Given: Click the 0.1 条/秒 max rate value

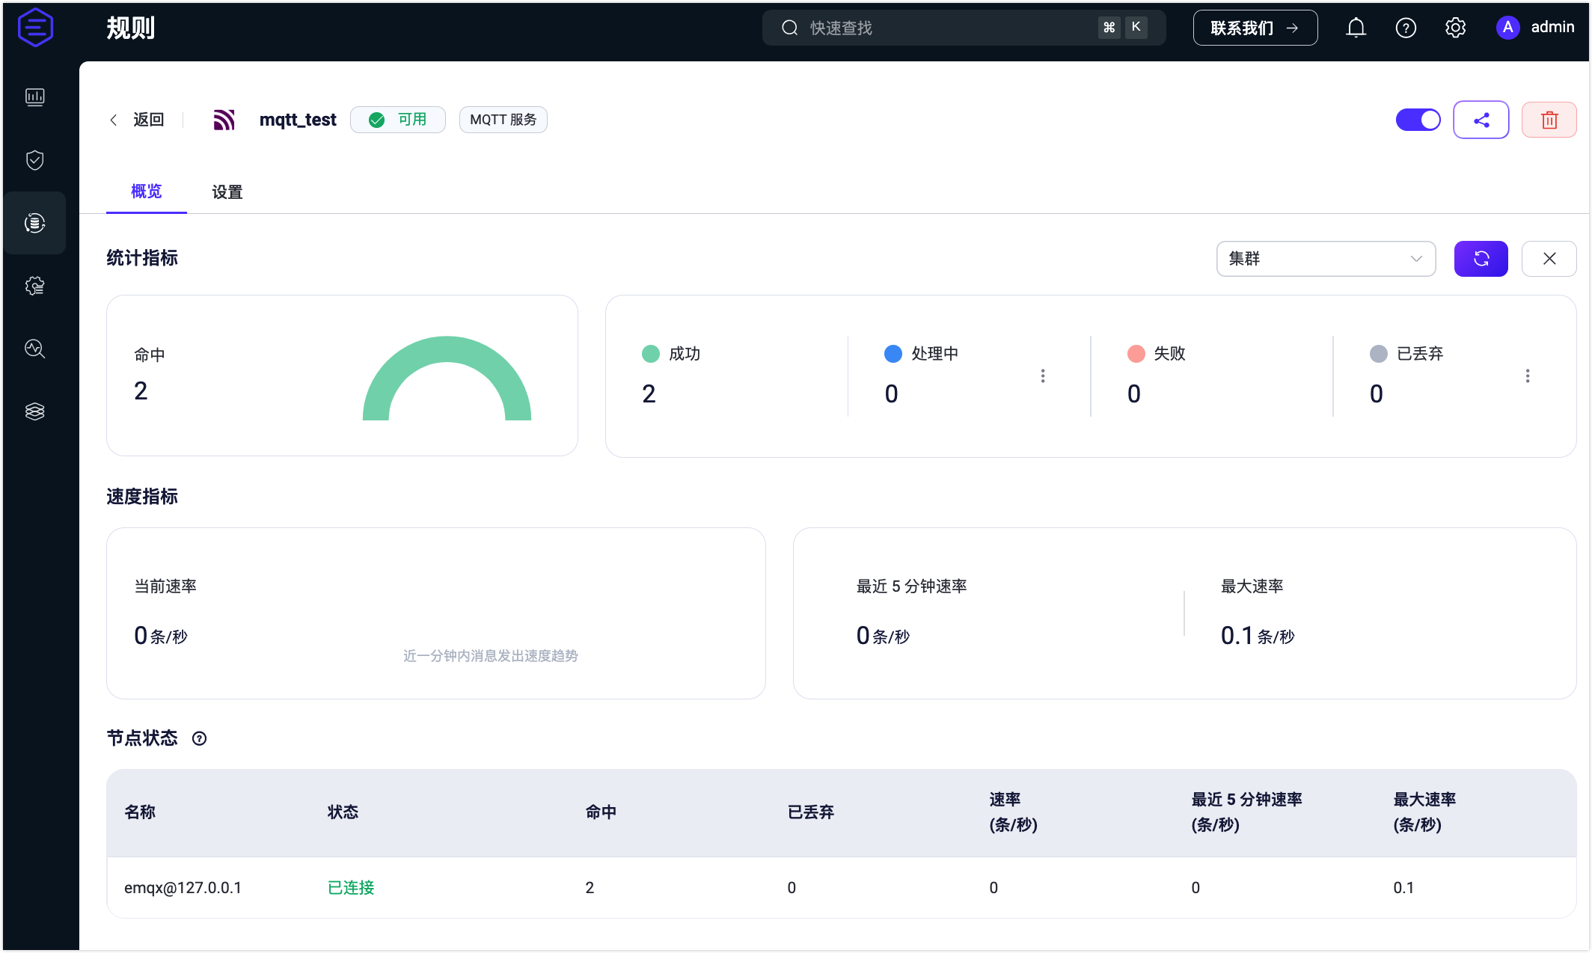Looking at the screenshot, I should coord(1258,636).
